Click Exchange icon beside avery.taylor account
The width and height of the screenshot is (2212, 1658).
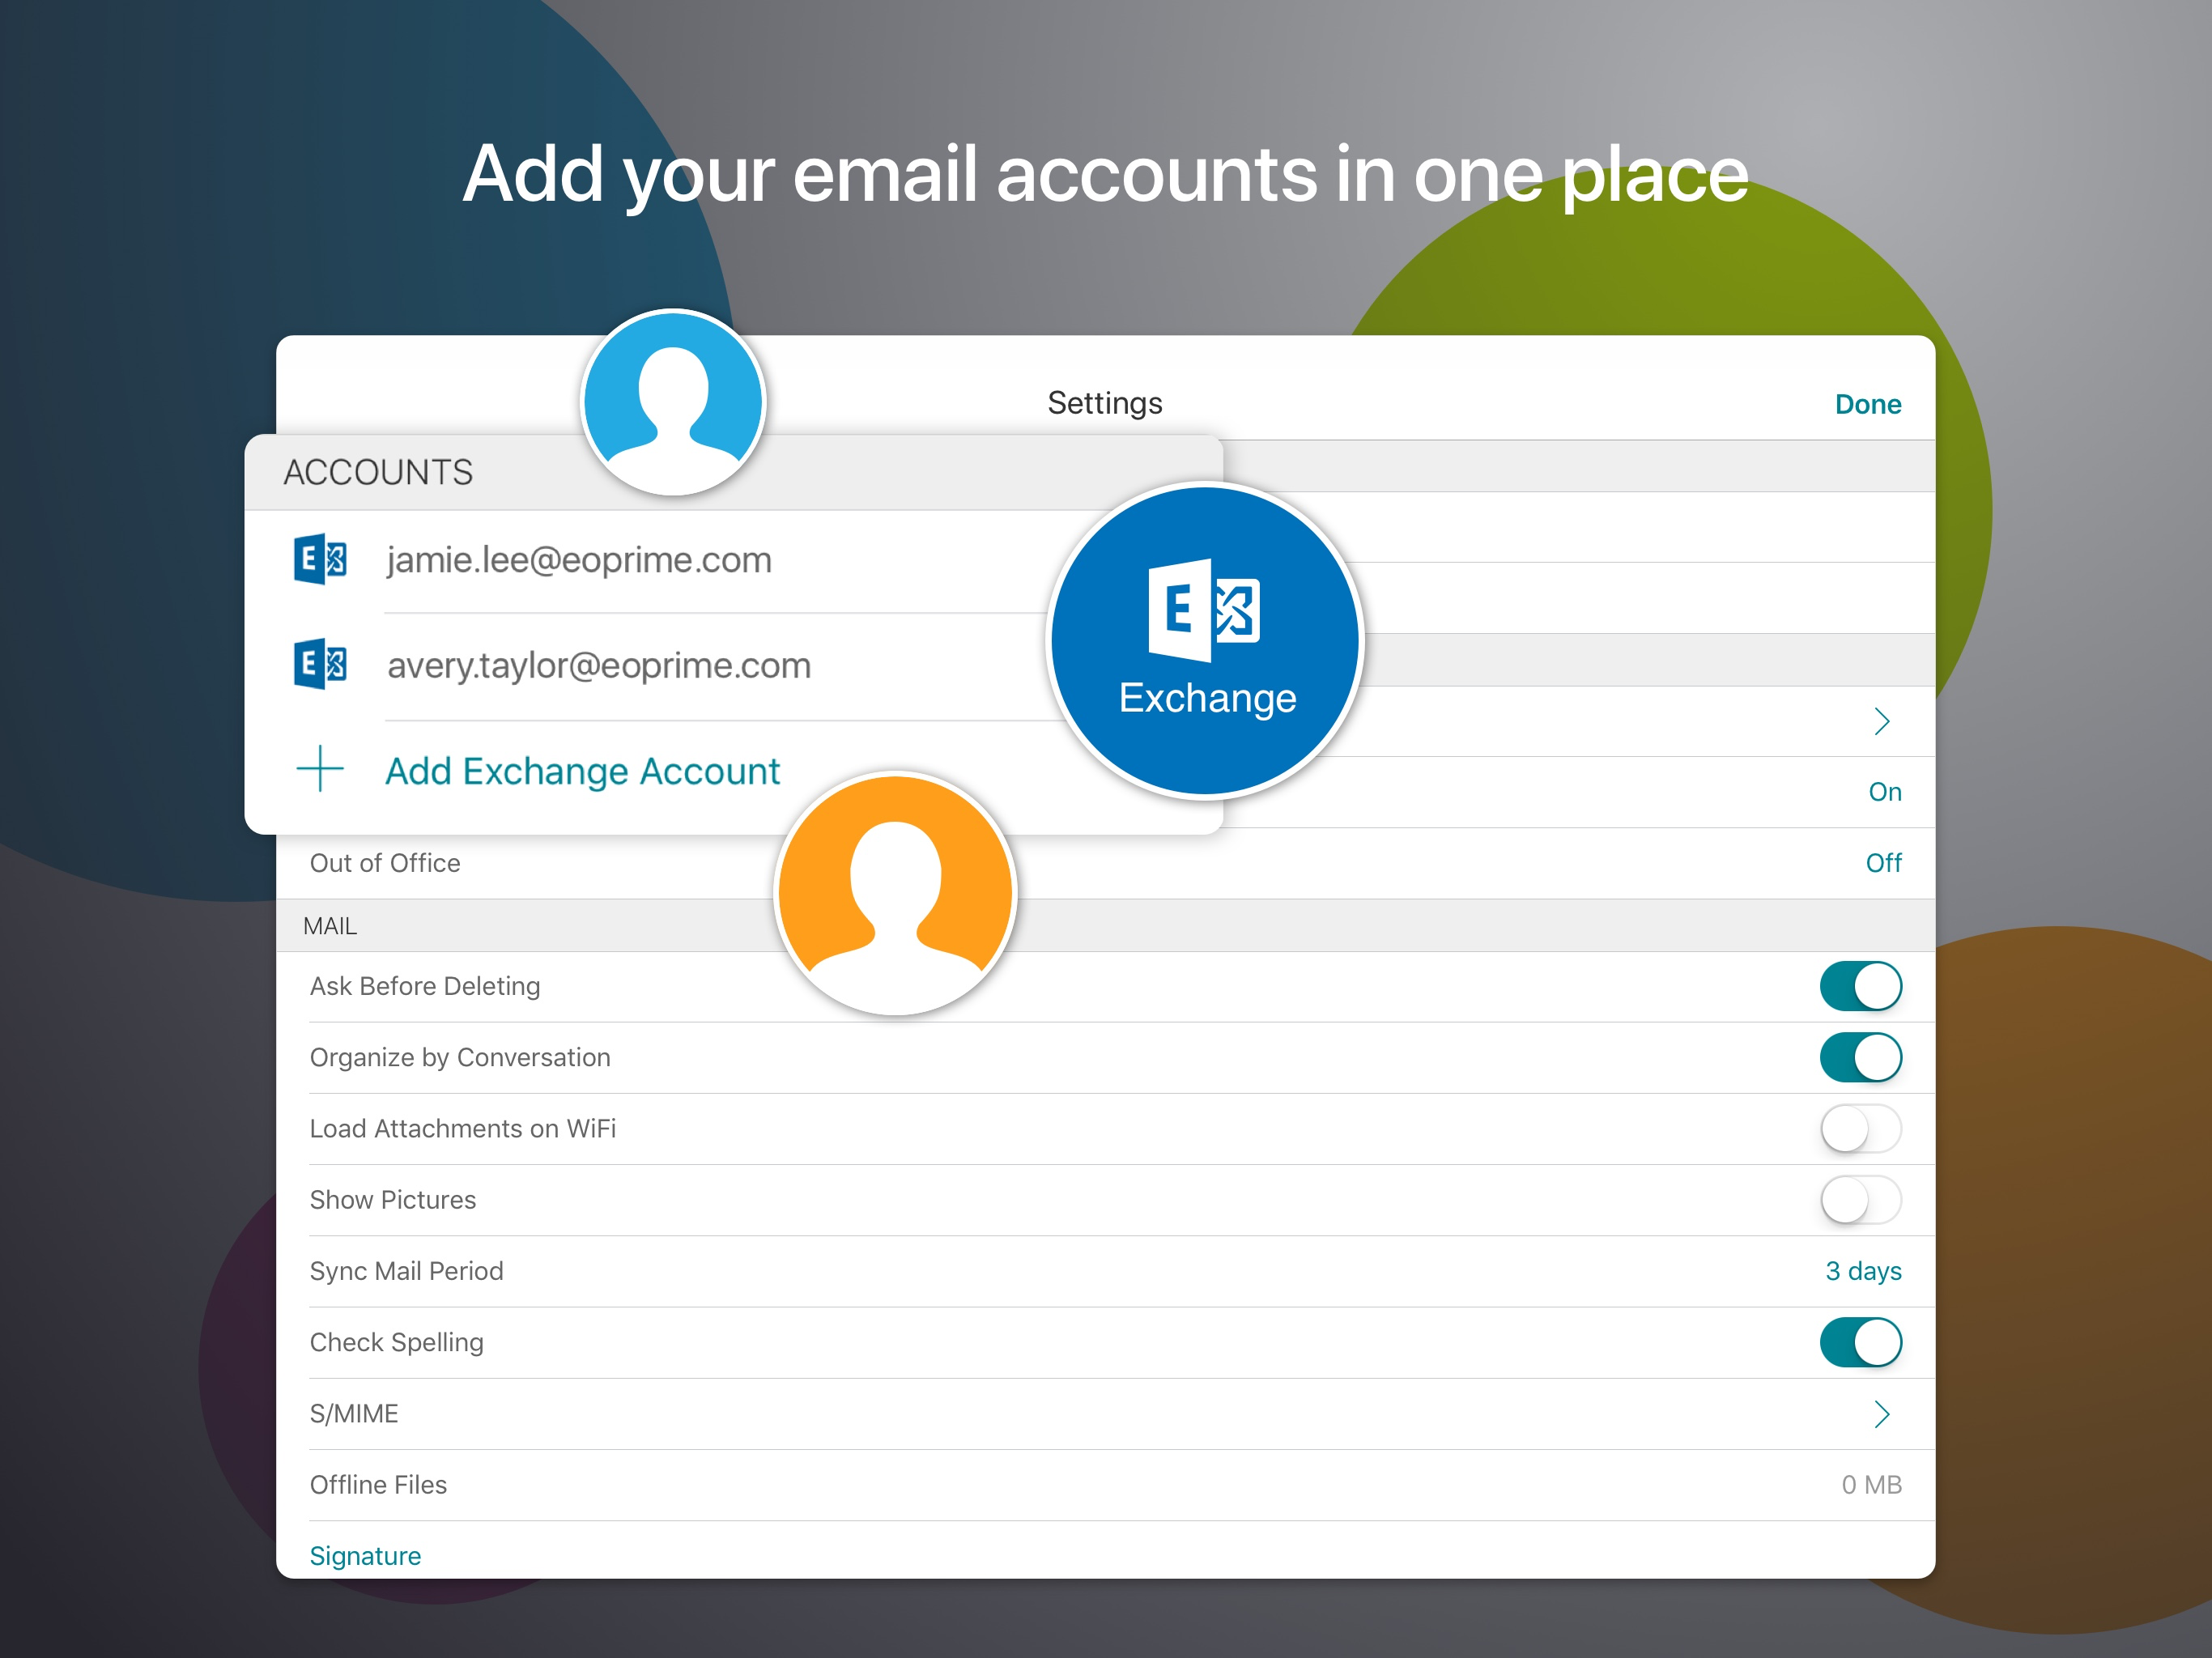coord(320,664)
